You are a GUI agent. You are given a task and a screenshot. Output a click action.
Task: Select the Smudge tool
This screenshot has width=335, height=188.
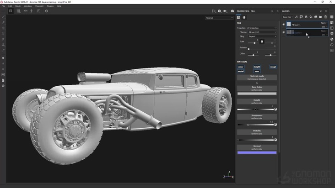tap(3, 39)
